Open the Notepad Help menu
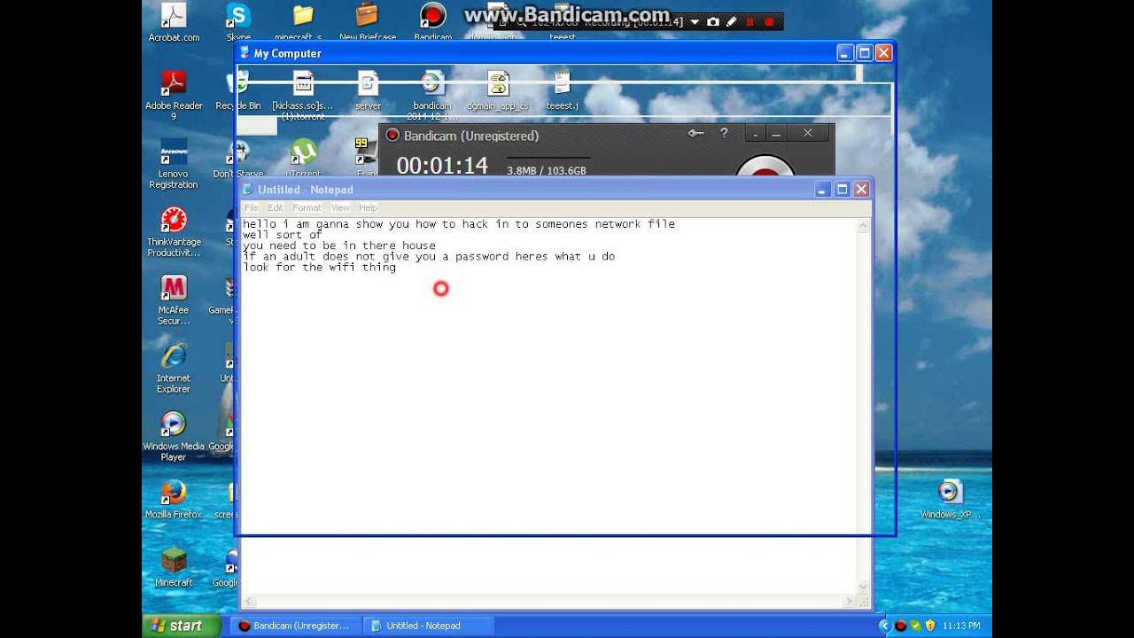The height and width of the screenshot is (638, 1134). coord(368,207)
